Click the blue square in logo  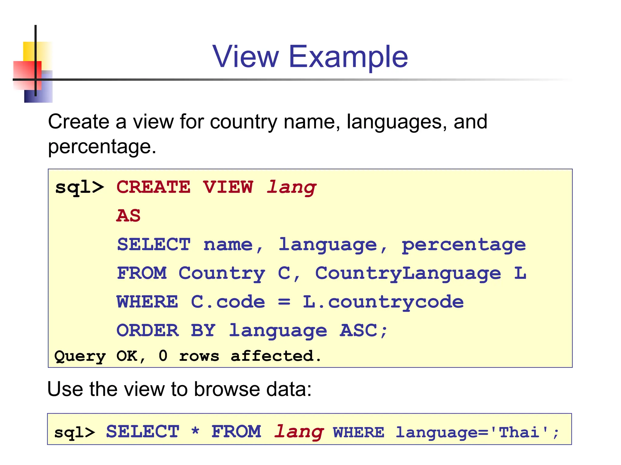pos(45,91)
